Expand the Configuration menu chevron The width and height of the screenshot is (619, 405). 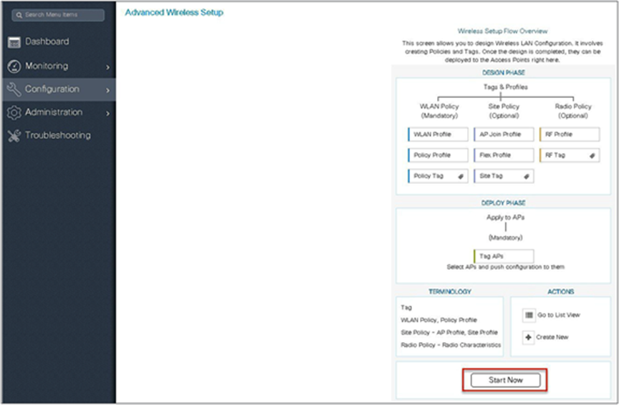coord(107,90)
